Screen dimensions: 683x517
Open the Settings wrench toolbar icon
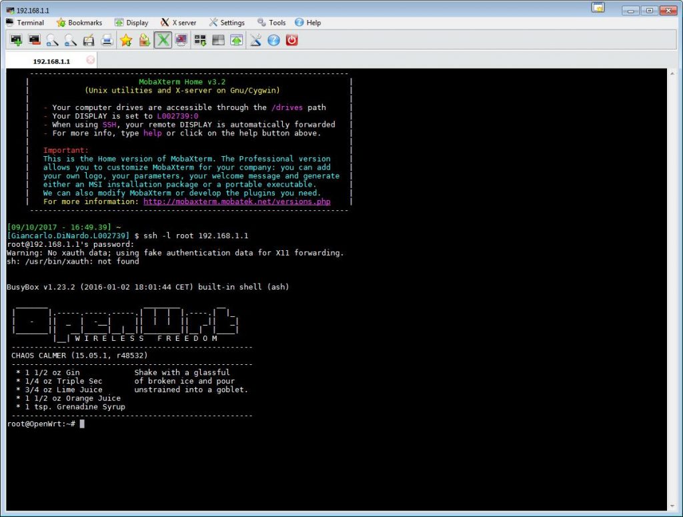255,39
